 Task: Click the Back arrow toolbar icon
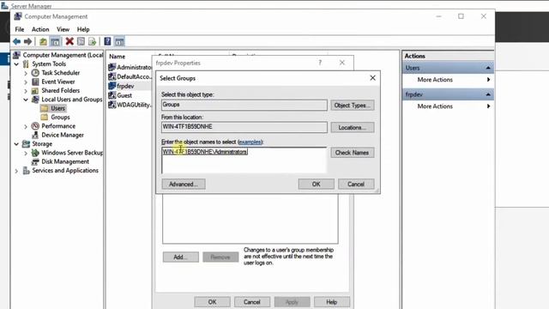(16, 42)
